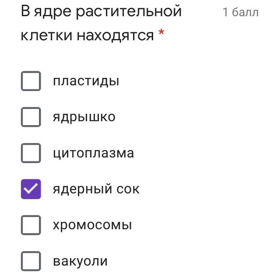Click the ядерный сок label text
Screen dimensions: 280x280
pos(96,189)
